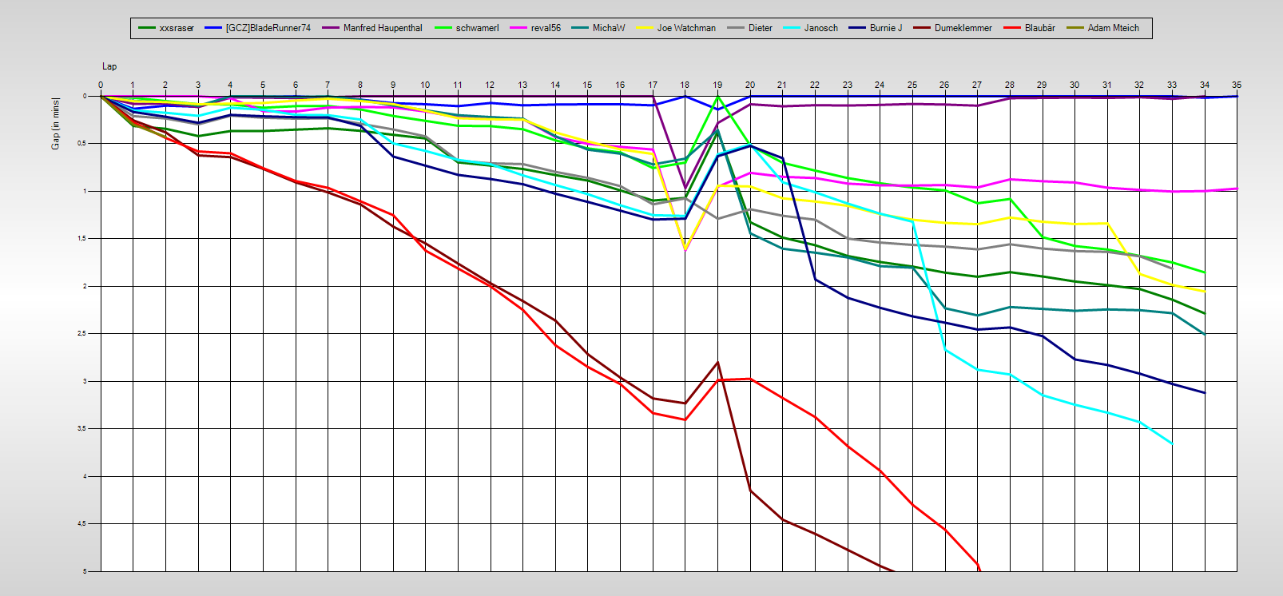Screen dimensions: 1283x596
Task: Select the Manfred Haupenthal legend entry
Action: (372, 28)
